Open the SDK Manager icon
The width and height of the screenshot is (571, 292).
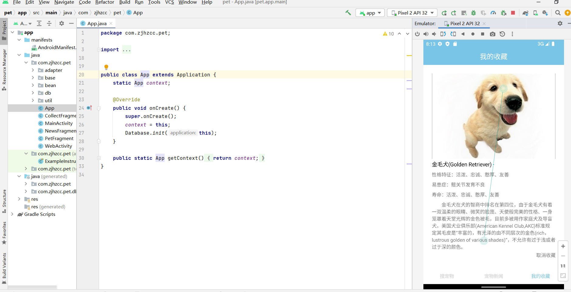tap(545, 13)
